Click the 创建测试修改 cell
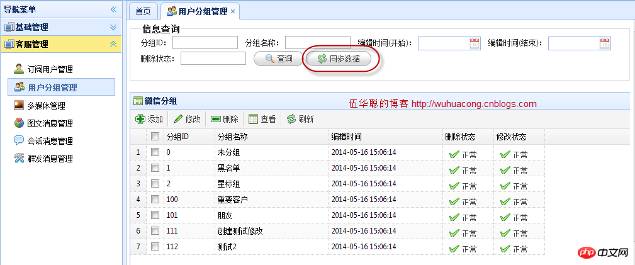This screenshot has width=635, height=265. click(272, 230)
